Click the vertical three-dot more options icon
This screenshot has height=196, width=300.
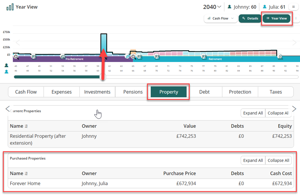click(296, 19)
